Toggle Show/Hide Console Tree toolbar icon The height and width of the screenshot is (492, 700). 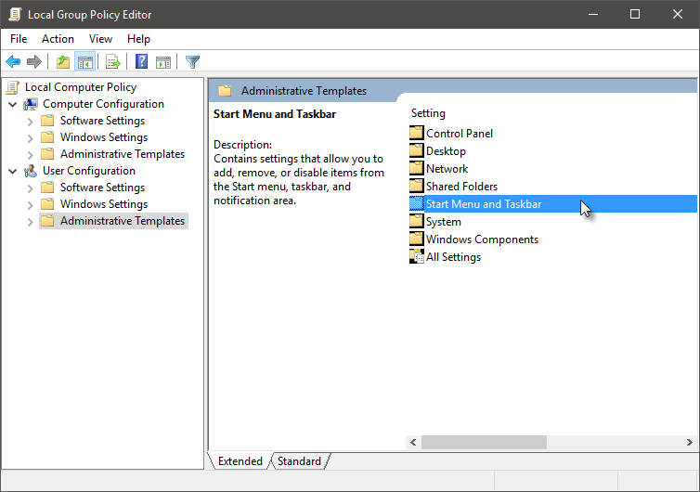pyautogui.click(x=84, y=61)
